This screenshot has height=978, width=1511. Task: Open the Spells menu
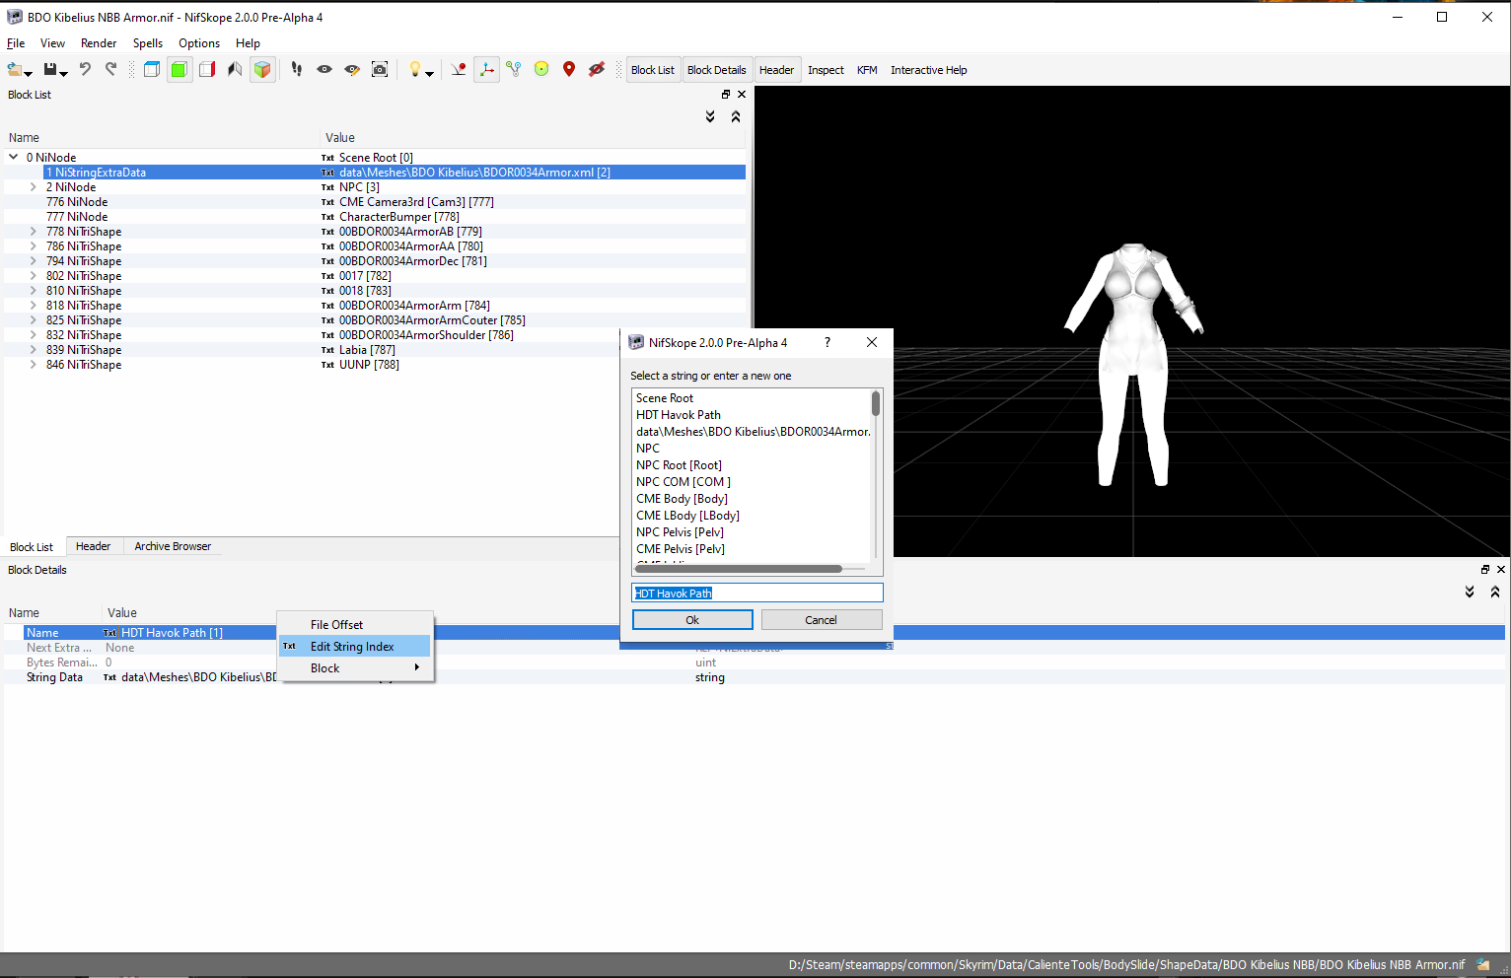click(x=148, y=43)
